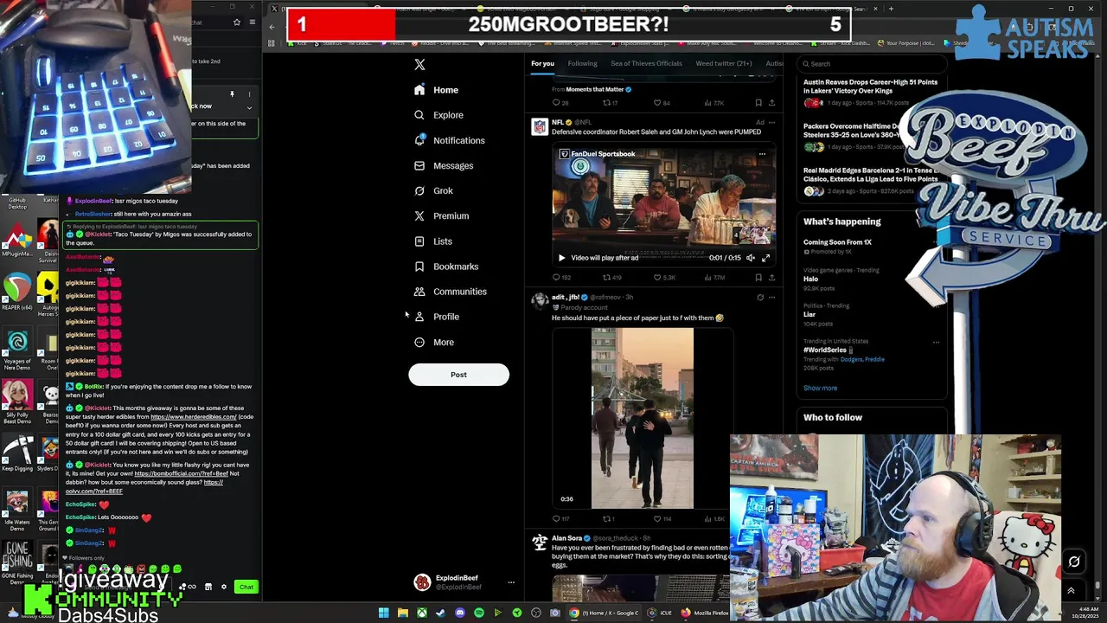Image resolution: width=1107 pixels, height=623 pixels.
Task: Open File Explorer from the taskbar
Action: point(402,613)
